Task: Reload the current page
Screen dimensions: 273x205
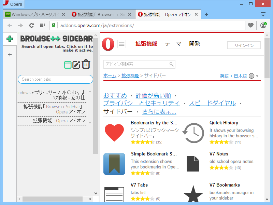Action: (31, 25)
